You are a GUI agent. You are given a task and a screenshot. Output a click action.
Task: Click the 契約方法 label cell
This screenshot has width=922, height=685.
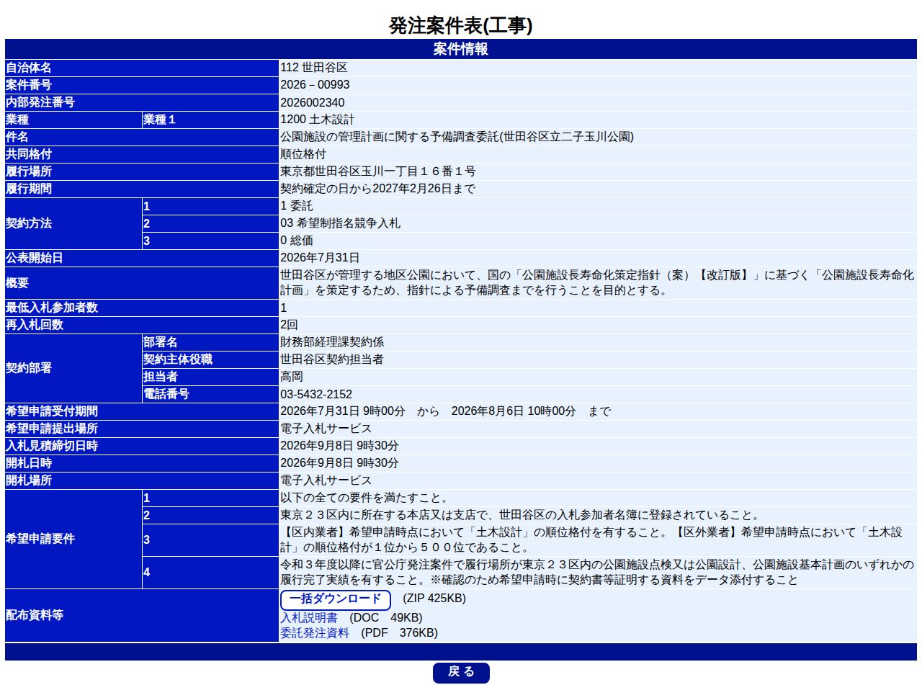tap(73, 223)
